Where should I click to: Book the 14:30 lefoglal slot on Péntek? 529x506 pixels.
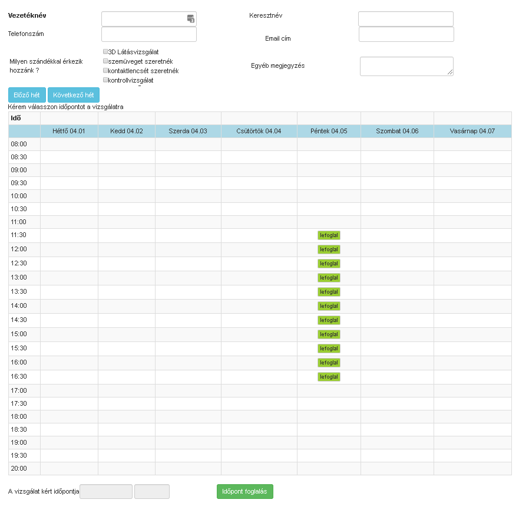coord(329,320)
